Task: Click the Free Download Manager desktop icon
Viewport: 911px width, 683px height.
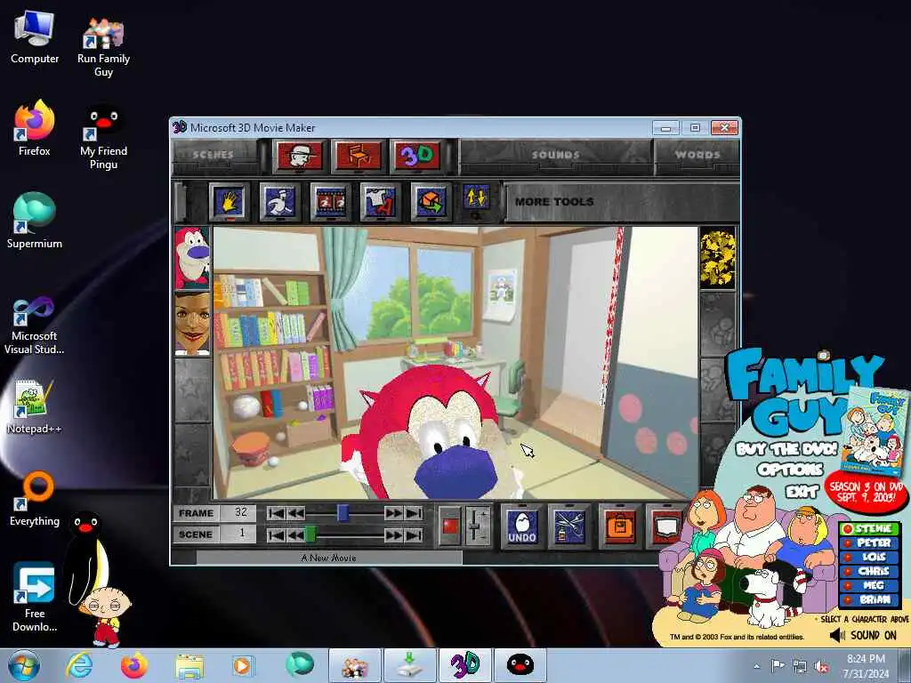Action: (35, 597)
